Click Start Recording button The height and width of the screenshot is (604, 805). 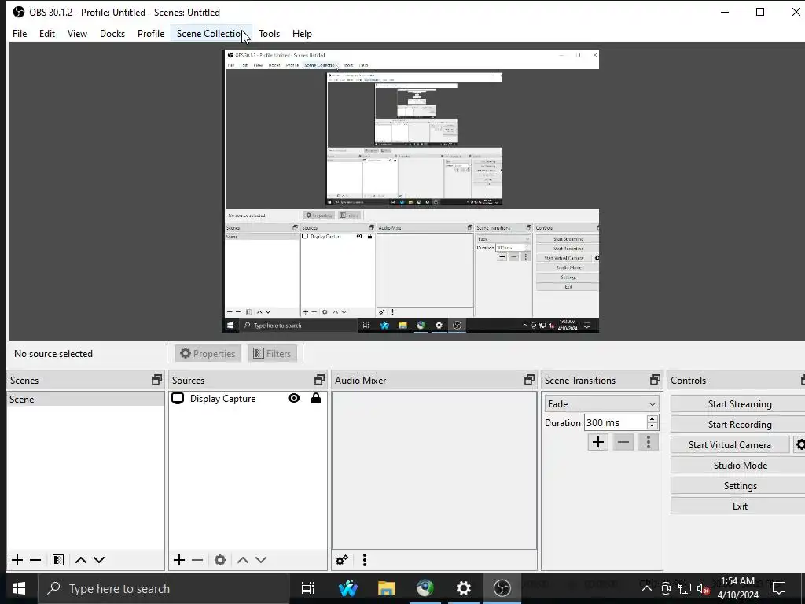tap(739, 424)
